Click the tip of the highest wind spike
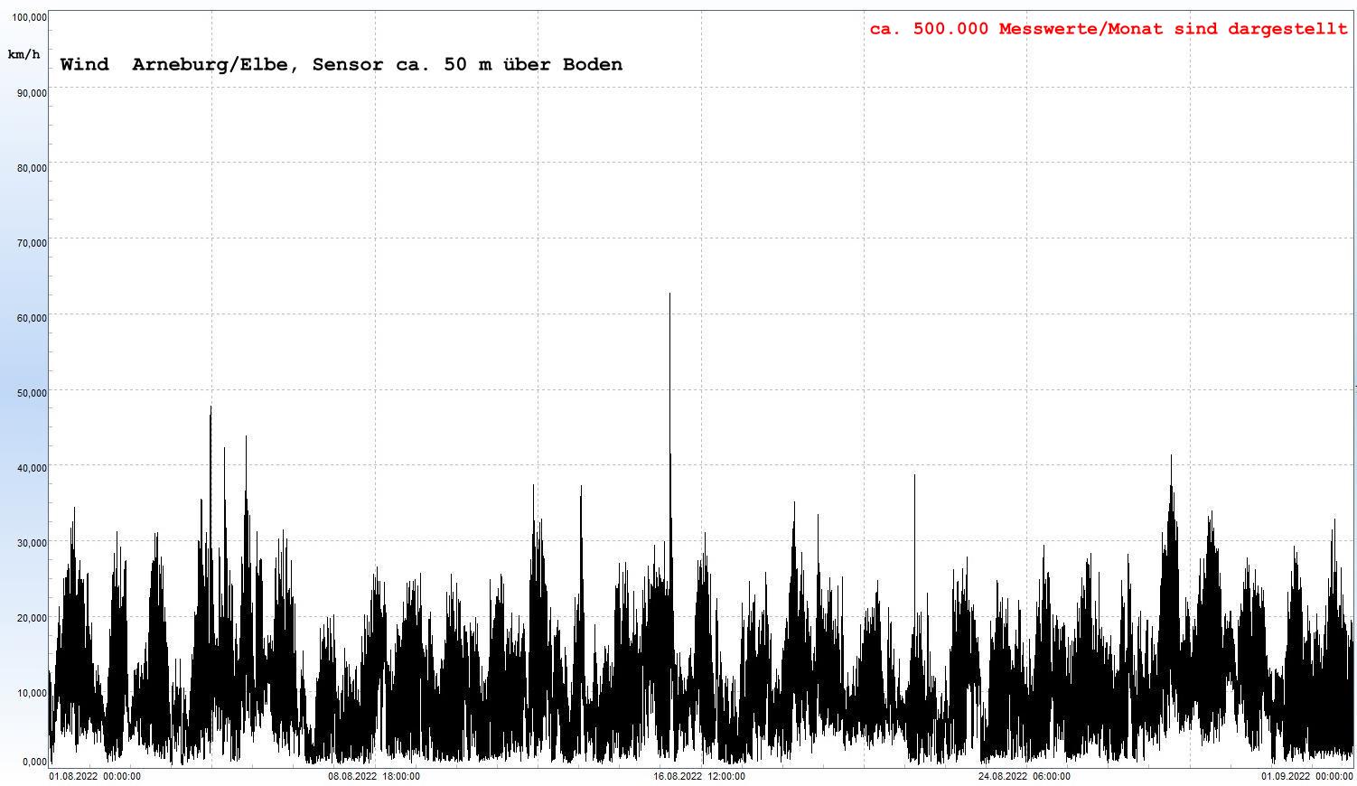 pyautogui.click(x=669, y=295)
